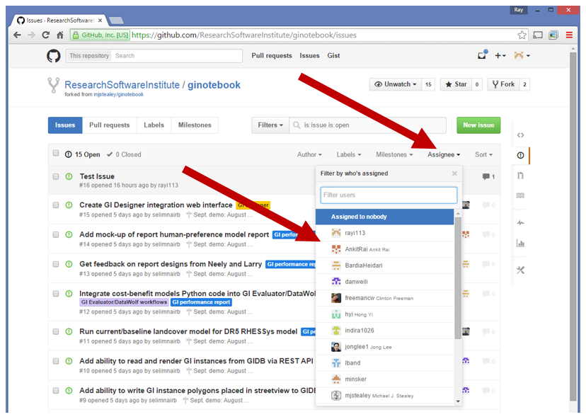Open the ResearchSoftwareInstitute organization link
The width and height of the screenshot is (586, 417).
click(x=122, y=85)
